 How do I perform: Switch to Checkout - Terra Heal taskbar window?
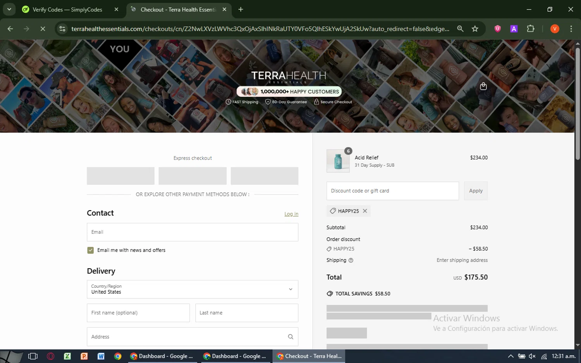pos(309,356)
